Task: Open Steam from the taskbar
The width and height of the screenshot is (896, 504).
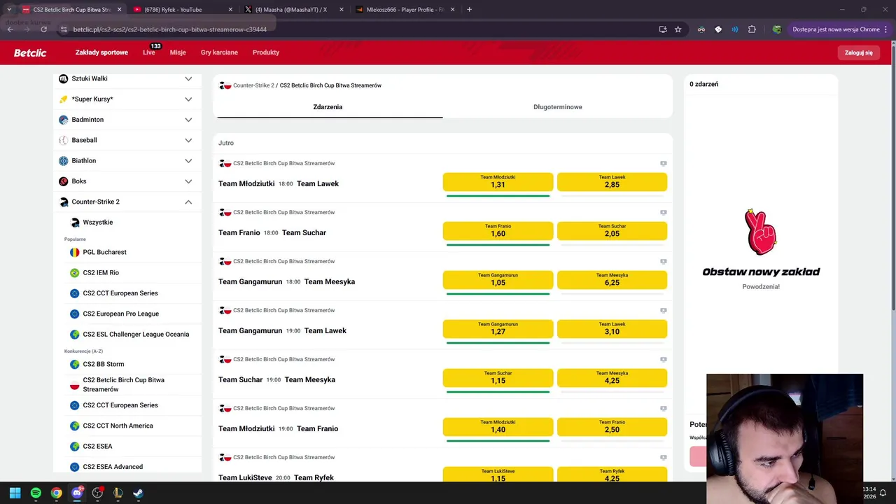Action: click(139, 493)
